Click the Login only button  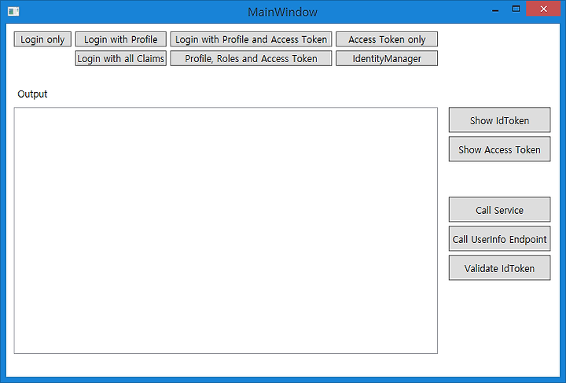tap(42, 39)
